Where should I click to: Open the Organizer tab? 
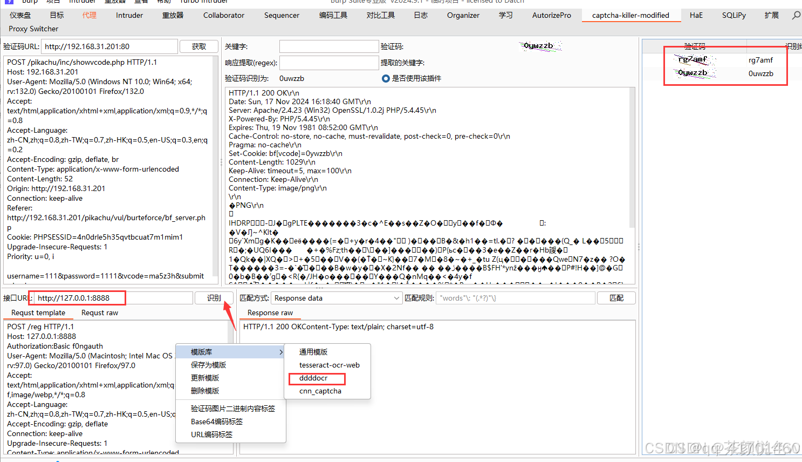(x=463, y=15)
